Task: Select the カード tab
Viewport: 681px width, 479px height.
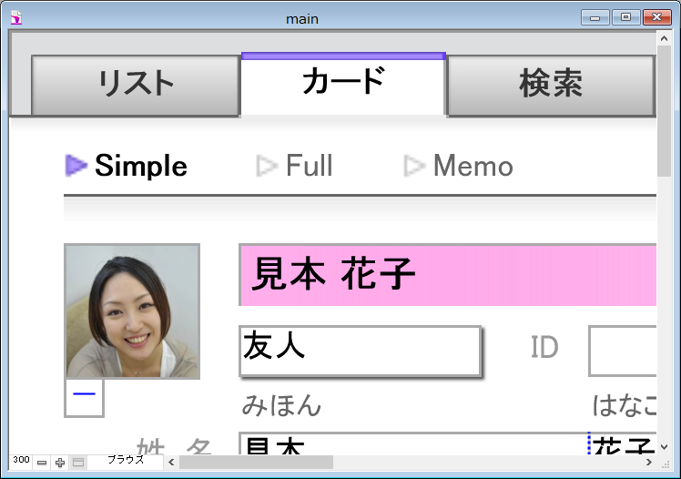Action: point(343,83)
